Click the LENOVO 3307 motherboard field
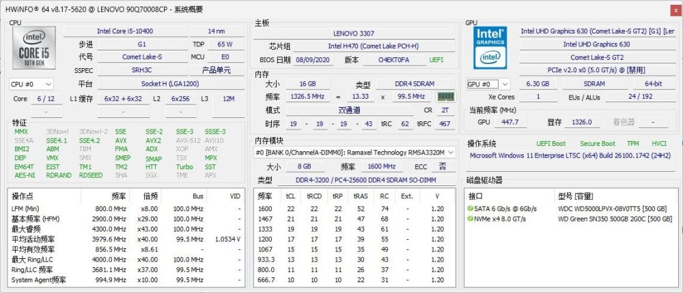This screenshot has width=683, height=293. click(x=354, y=33)
